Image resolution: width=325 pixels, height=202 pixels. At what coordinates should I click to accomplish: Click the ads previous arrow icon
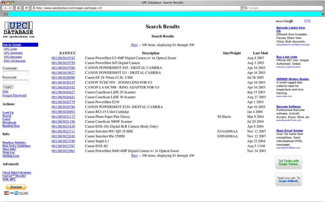tap(306, 21)
